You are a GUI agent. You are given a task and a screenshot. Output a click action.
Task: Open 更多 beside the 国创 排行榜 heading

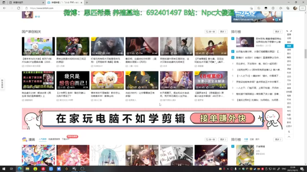pyautogui.click(x=278, y=32)
